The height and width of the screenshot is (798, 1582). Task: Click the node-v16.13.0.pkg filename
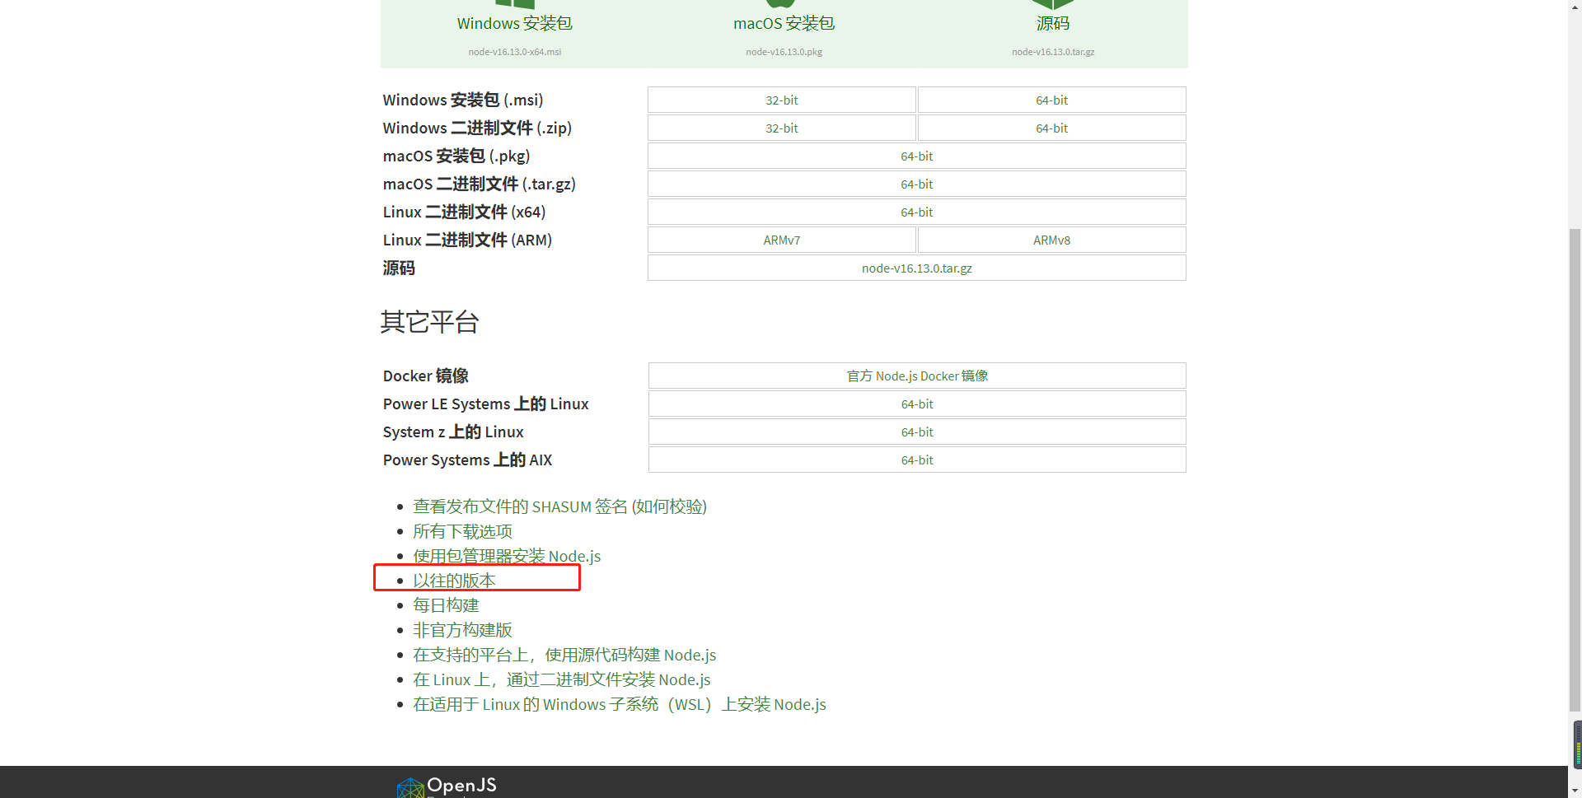(784, 52)
